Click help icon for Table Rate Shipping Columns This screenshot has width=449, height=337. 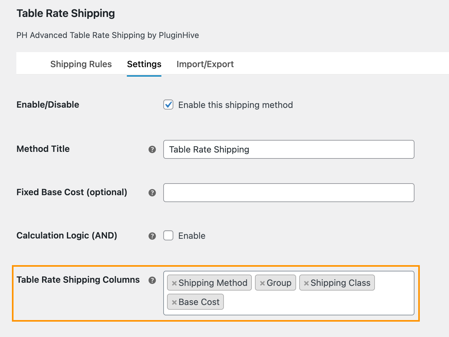click(152, 280)
